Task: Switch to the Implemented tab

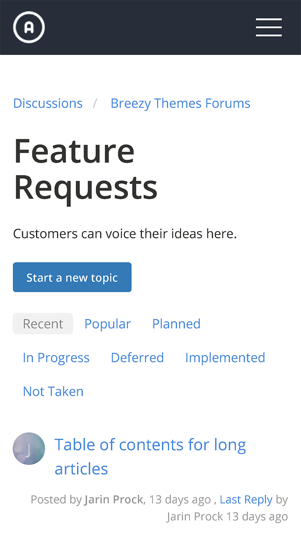Action: click(x=225, y=357)
